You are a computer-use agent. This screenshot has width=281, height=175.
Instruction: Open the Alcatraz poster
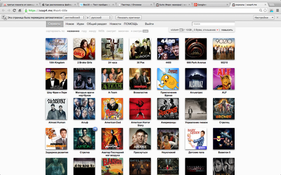196,79
